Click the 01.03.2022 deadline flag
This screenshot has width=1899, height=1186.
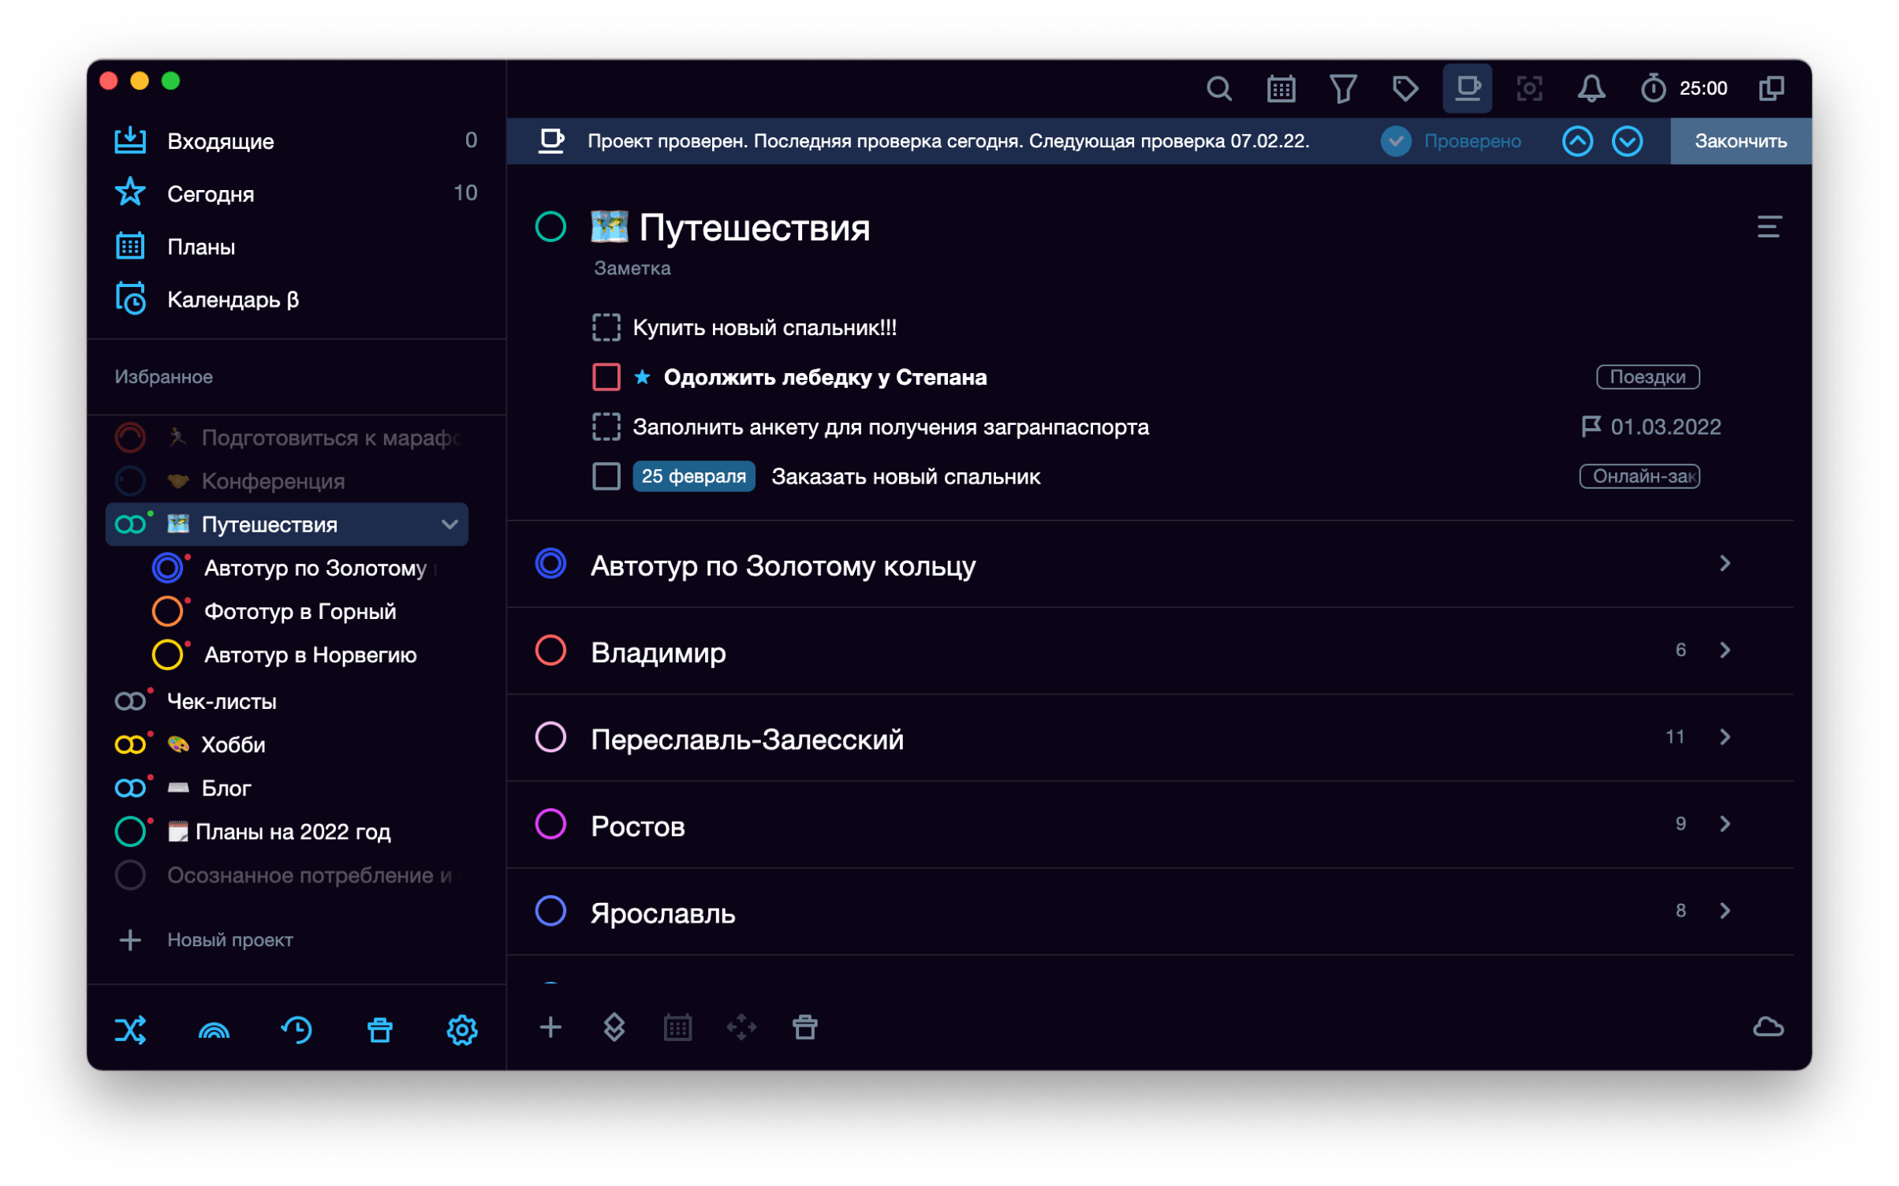pos(1651,427)
